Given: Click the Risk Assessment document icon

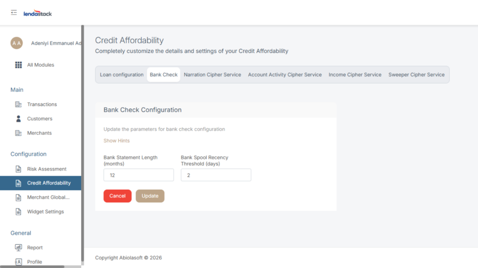Looking at the screenshot, I should click(19, 169).
